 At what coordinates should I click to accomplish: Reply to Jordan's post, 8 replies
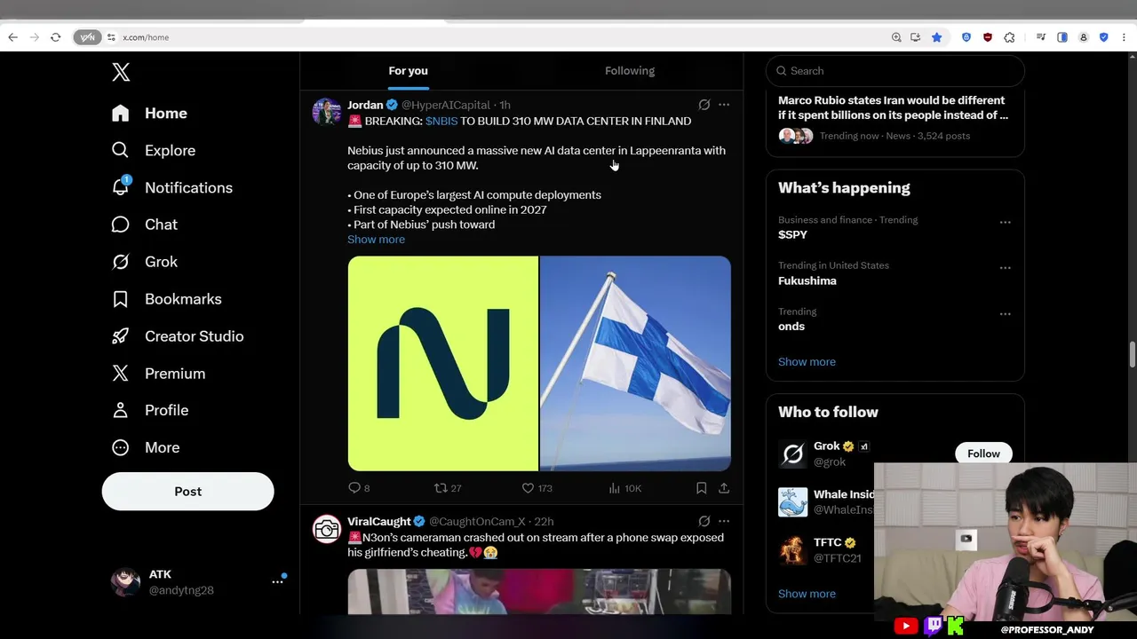click(x=359, y=488)
